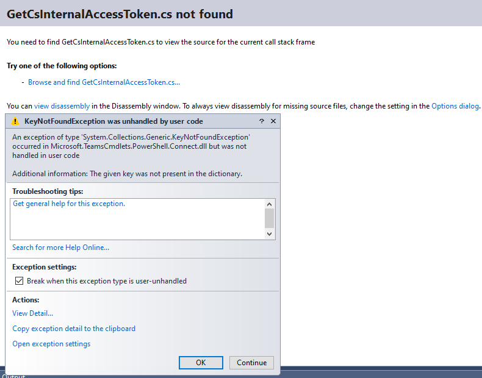The width and height of the screenshot is (482, 378).
Task: Uncheck Break when this exception type is user-unhandled
Action: pyautogui.click(x=19, y=280)
